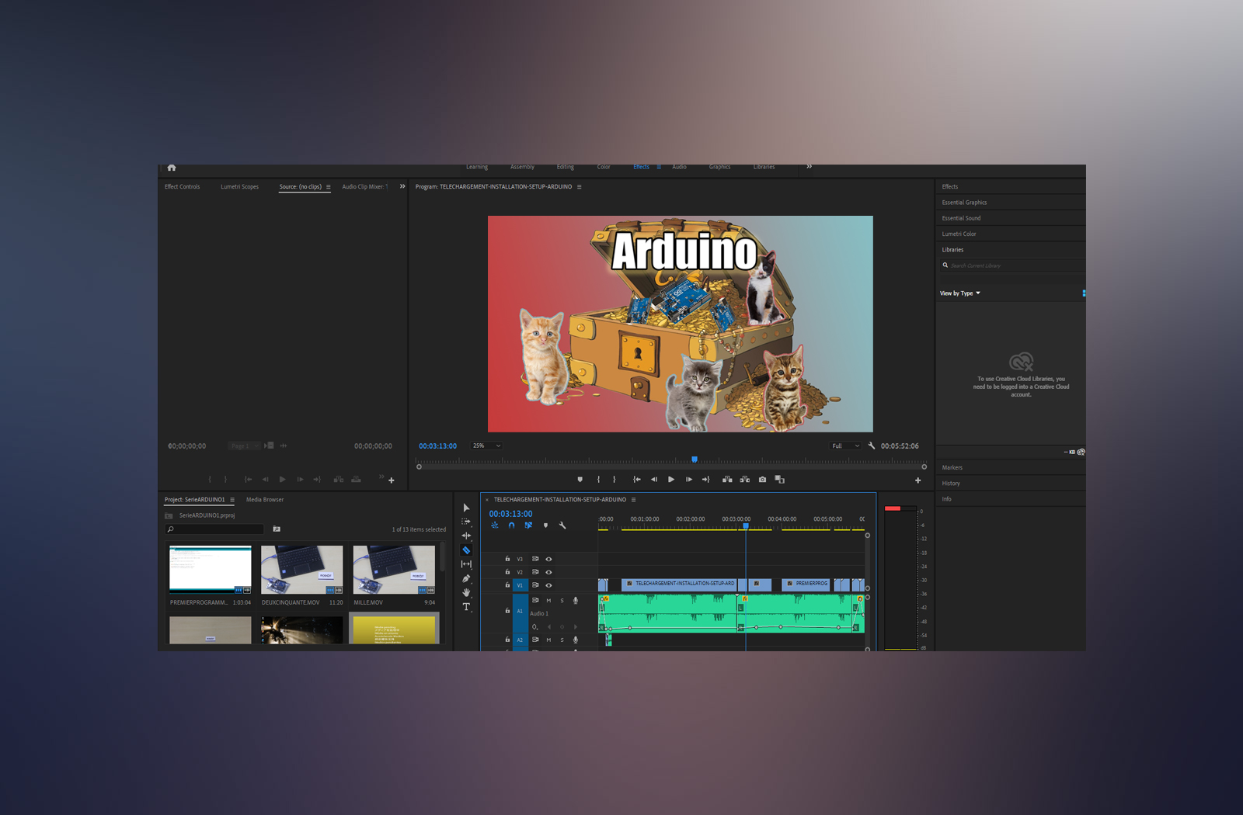Click Mark Out in Program monitor
The image size is (1243, 815).
coord(615,480)
